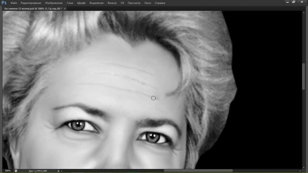Open the Фильтр menu
308x173 pixels.
pyautogui.click(x=112, y=3)
